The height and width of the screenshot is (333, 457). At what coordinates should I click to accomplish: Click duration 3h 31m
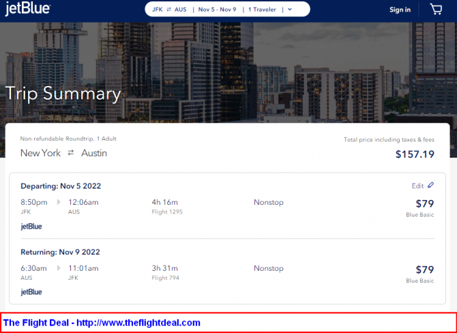click(x=164, y=268)
